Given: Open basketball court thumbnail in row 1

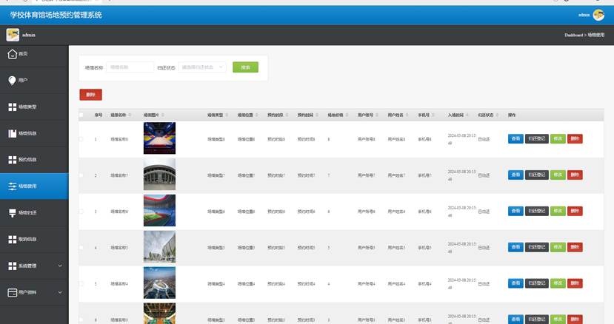Looking at the screenshot, I should (159, 138).
